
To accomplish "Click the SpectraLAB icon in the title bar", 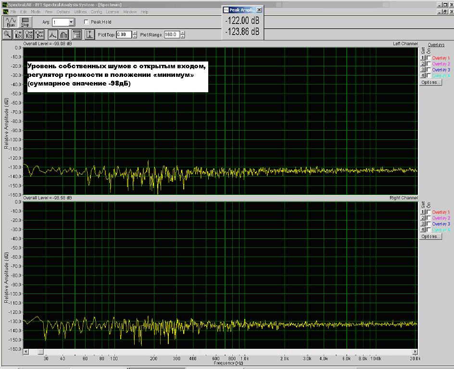I will [x=5, y=5].
